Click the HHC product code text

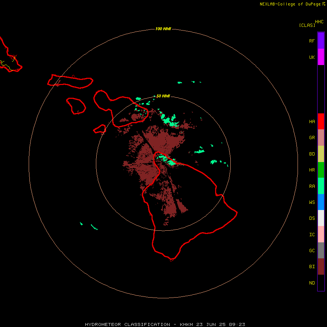(319, 22)
